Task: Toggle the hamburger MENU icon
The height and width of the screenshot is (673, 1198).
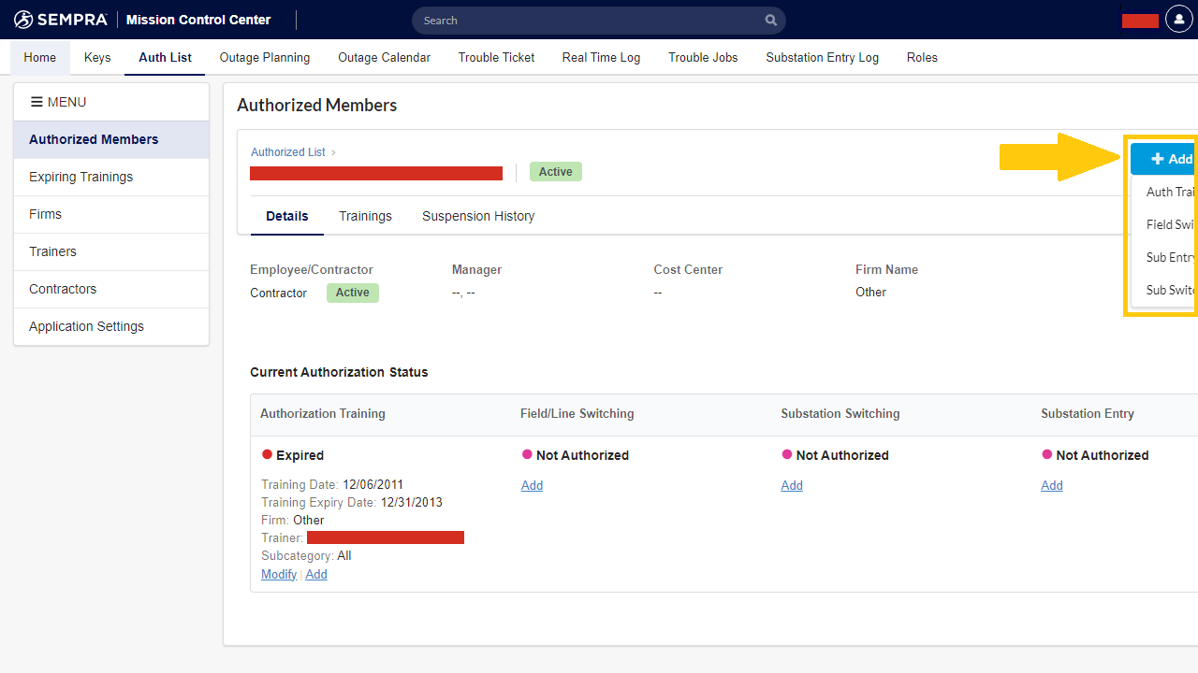Action: click(x=37, y=102)
